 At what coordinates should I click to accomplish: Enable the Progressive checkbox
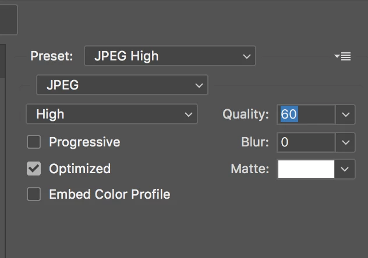point(34,142)
